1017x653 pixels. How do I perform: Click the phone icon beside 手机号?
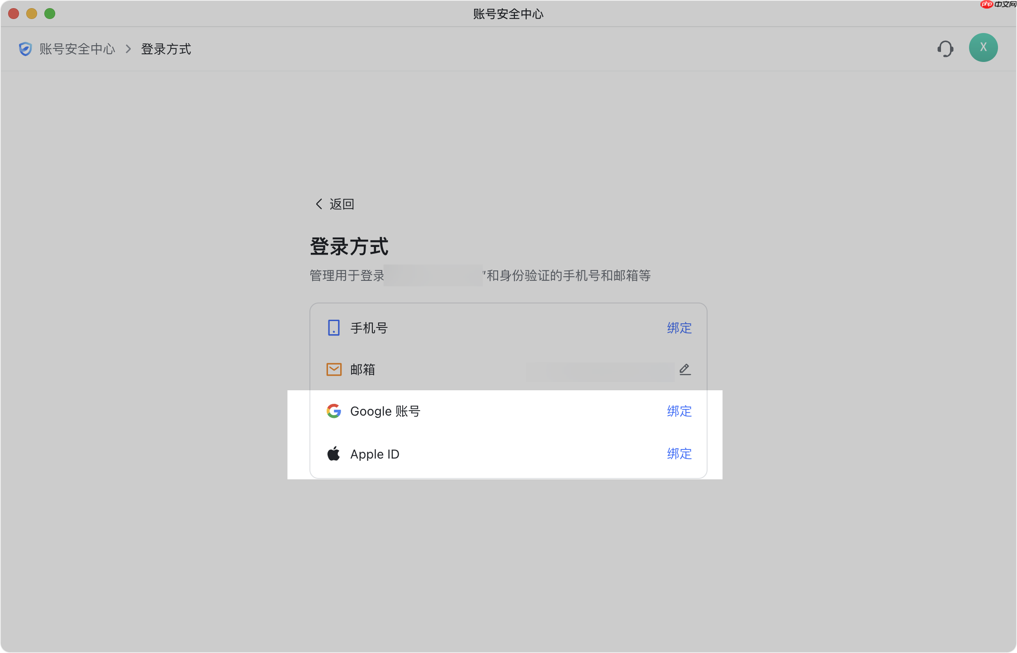(x=333, y=328)
